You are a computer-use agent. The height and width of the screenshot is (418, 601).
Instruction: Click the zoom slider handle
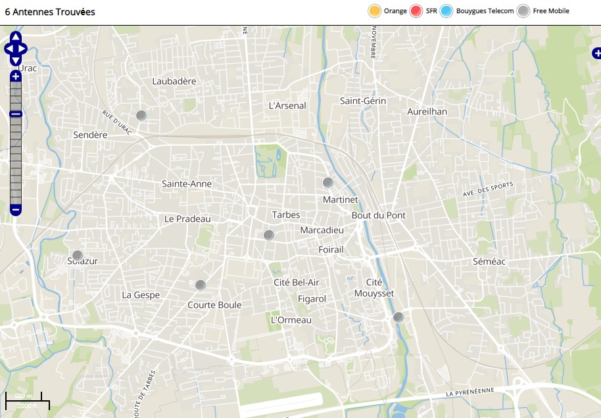[16, 114]
